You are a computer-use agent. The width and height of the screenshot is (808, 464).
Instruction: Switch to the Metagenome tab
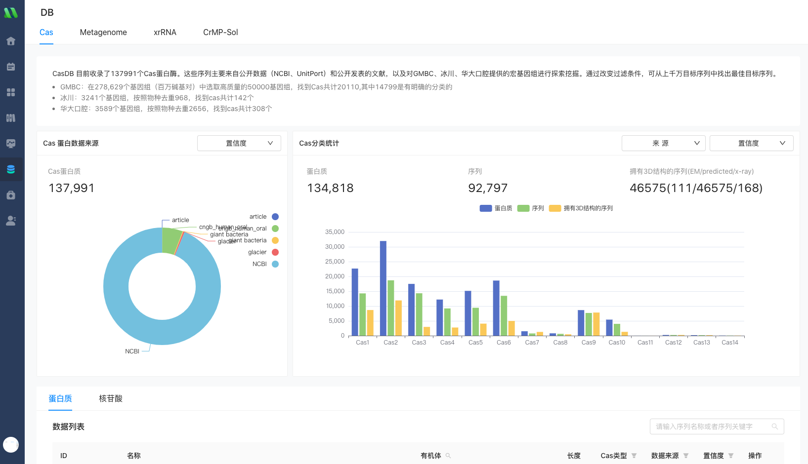click(x=103, y=33)
